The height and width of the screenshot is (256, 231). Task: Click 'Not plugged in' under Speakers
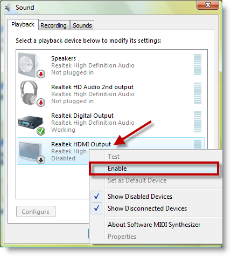(72, 72)
